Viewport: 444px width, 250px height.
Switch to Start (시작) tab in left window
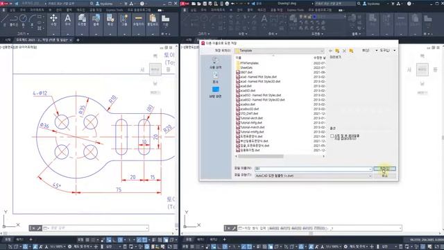pyautogui.click(x=8, y=40)
